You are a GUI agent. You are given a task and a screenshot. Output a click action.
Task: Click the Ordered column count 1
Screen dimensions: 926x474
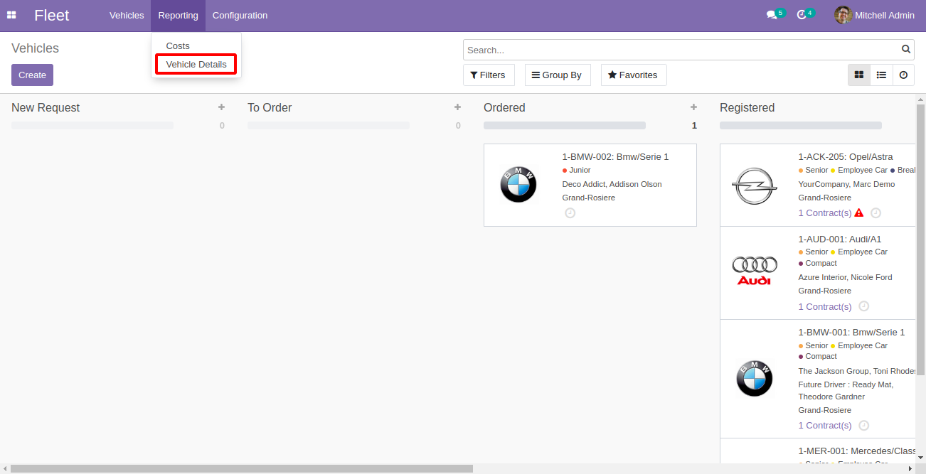point(694,126)
